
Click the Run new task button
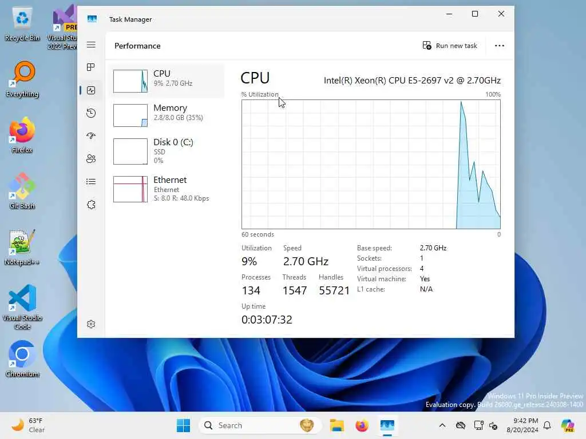pyautogui.click(x=450, y=46)
